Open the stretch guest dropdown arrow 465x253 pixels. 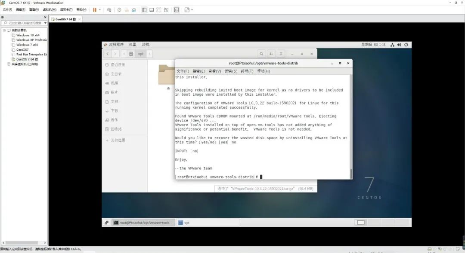click(192, 10)
